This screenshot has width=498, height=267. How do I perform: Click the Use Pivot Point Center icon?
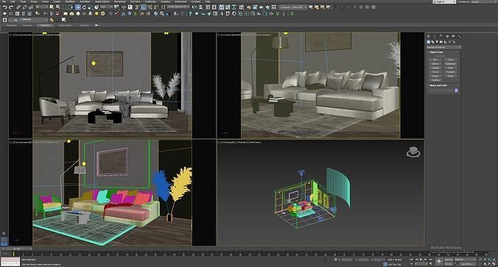pos(117,7)
